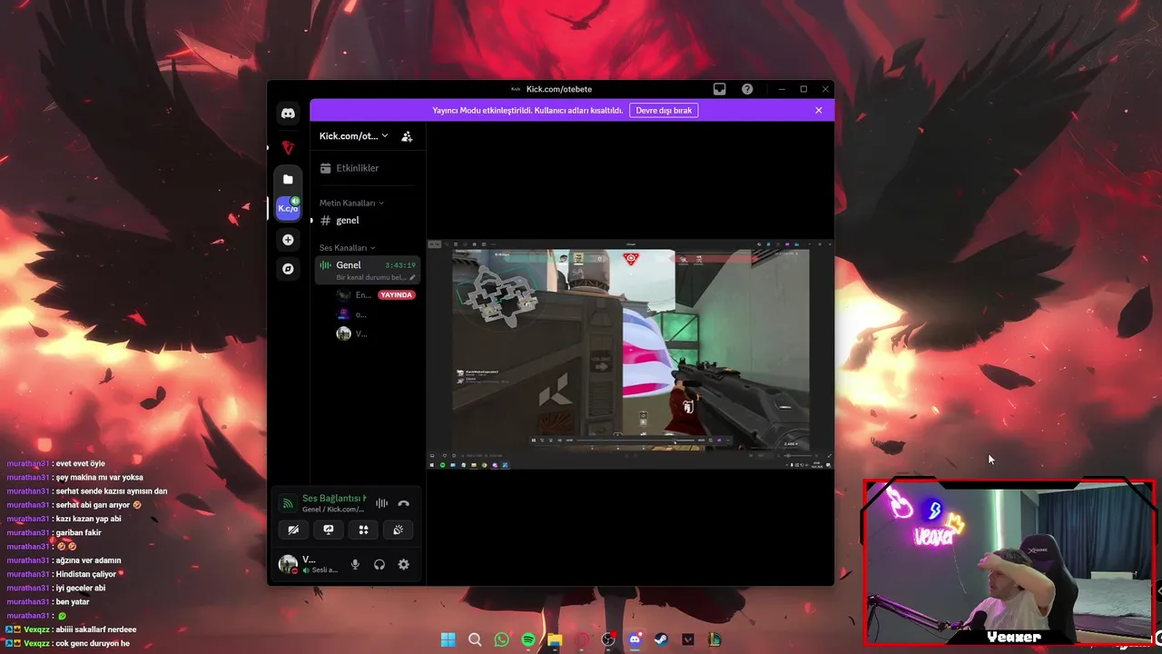Screen dimensions: 1162x654
Task: Open File Explorer from the taskbar
Action: (x=555, y=639)
